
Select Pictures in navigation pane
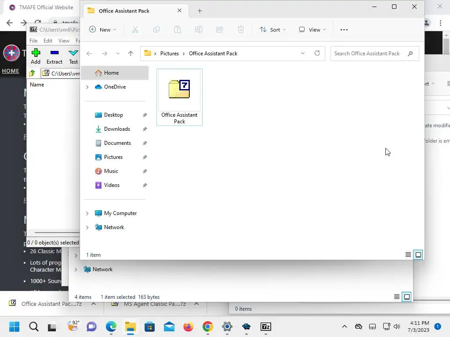click(115, 157)
